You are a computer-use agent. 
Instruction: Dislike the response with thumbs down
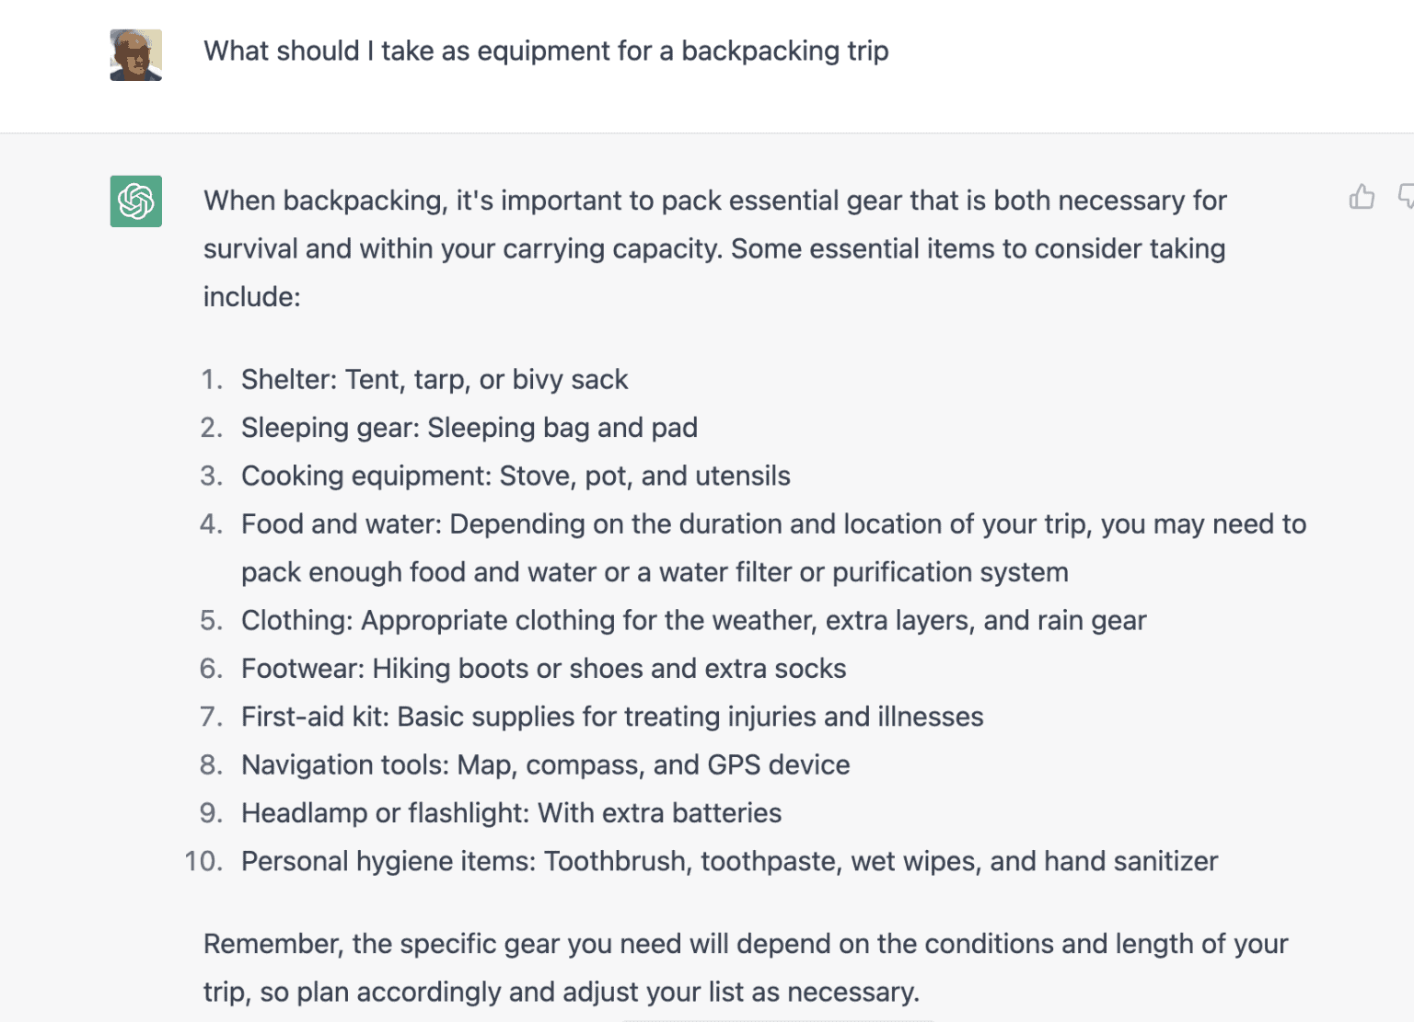coord(1406,197)
